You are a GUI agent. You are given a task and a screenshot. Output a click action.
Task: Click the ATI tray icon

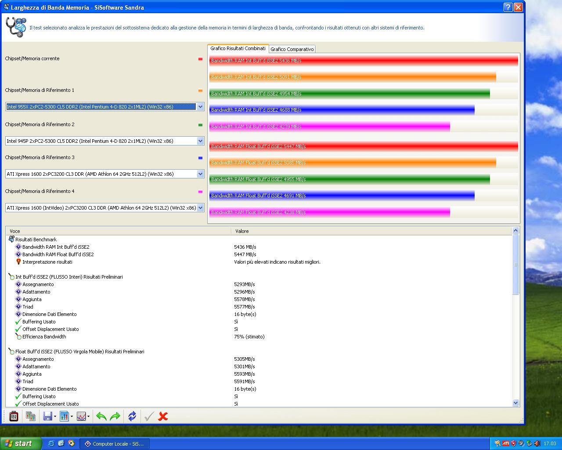tap(505, 443)
